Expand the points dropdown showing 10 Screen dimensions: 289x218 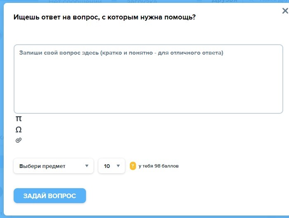tap(111, 166)
